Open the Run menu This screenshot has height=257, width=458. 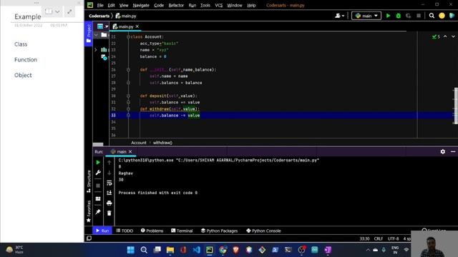point(193,5)
